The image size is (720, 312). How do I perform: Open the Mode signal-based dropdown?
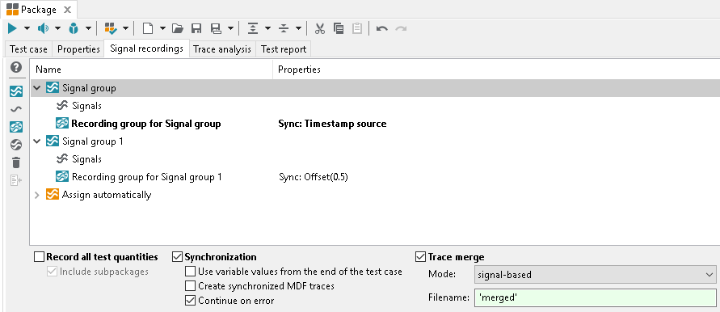click(x=595, y=275)
